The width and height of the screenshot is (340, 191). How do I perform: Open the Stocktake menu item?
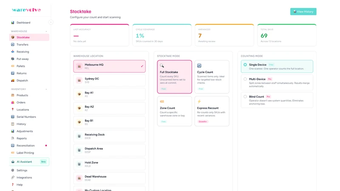click(x=29, y=37)
